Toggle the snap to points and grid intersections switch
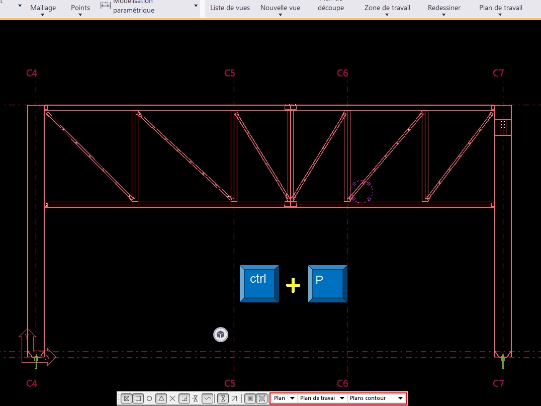 (127, 398)
